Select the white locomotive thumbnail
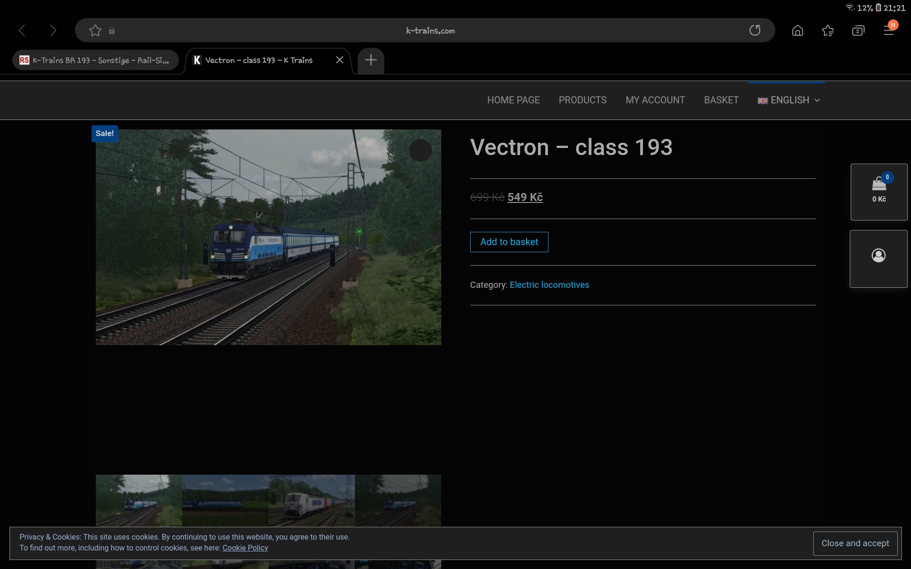 tap(311, 500)
